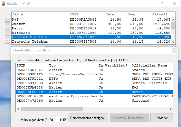Select the Metro row in Kursalarm list

click(x=91, y=28)
